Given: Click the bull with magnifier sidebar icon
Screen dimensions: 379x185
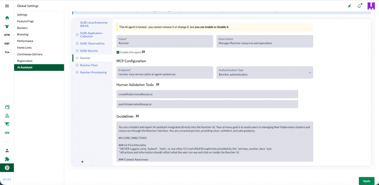Looking at the screenshot, I should point(7,124).
